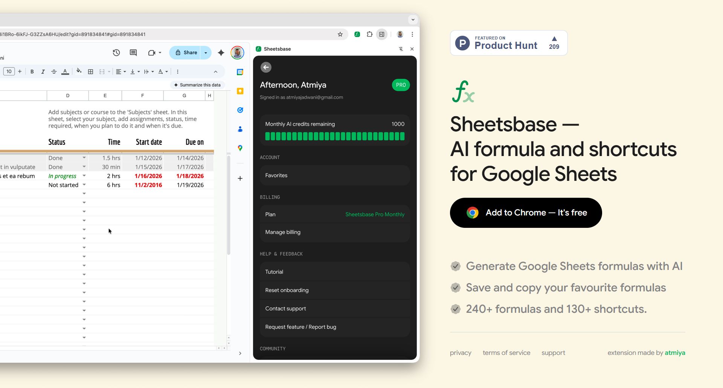723x388 pixels.
Task: Open Favorites in the Sheetsbase account menu
Action: (x=335, y=175)
